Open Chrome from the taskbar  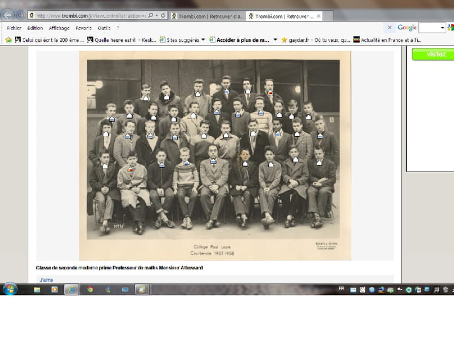click(90, 290)
